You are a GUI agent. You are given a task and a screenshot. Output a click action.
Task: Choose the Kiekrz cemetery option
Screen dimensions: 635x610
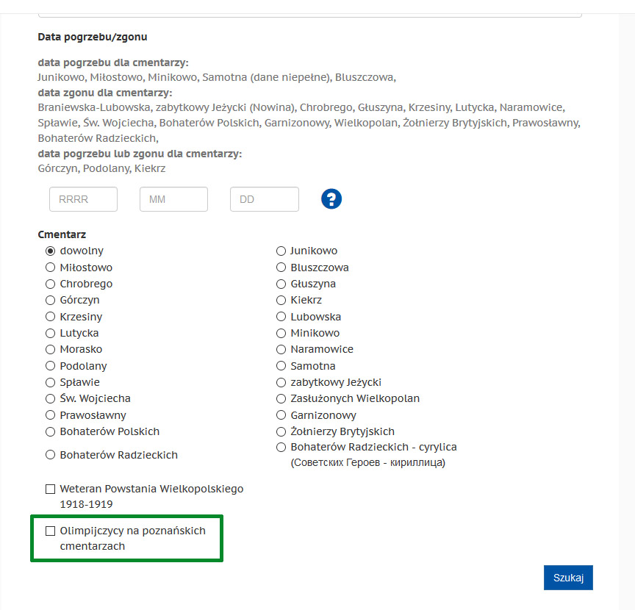pos(281,300)
